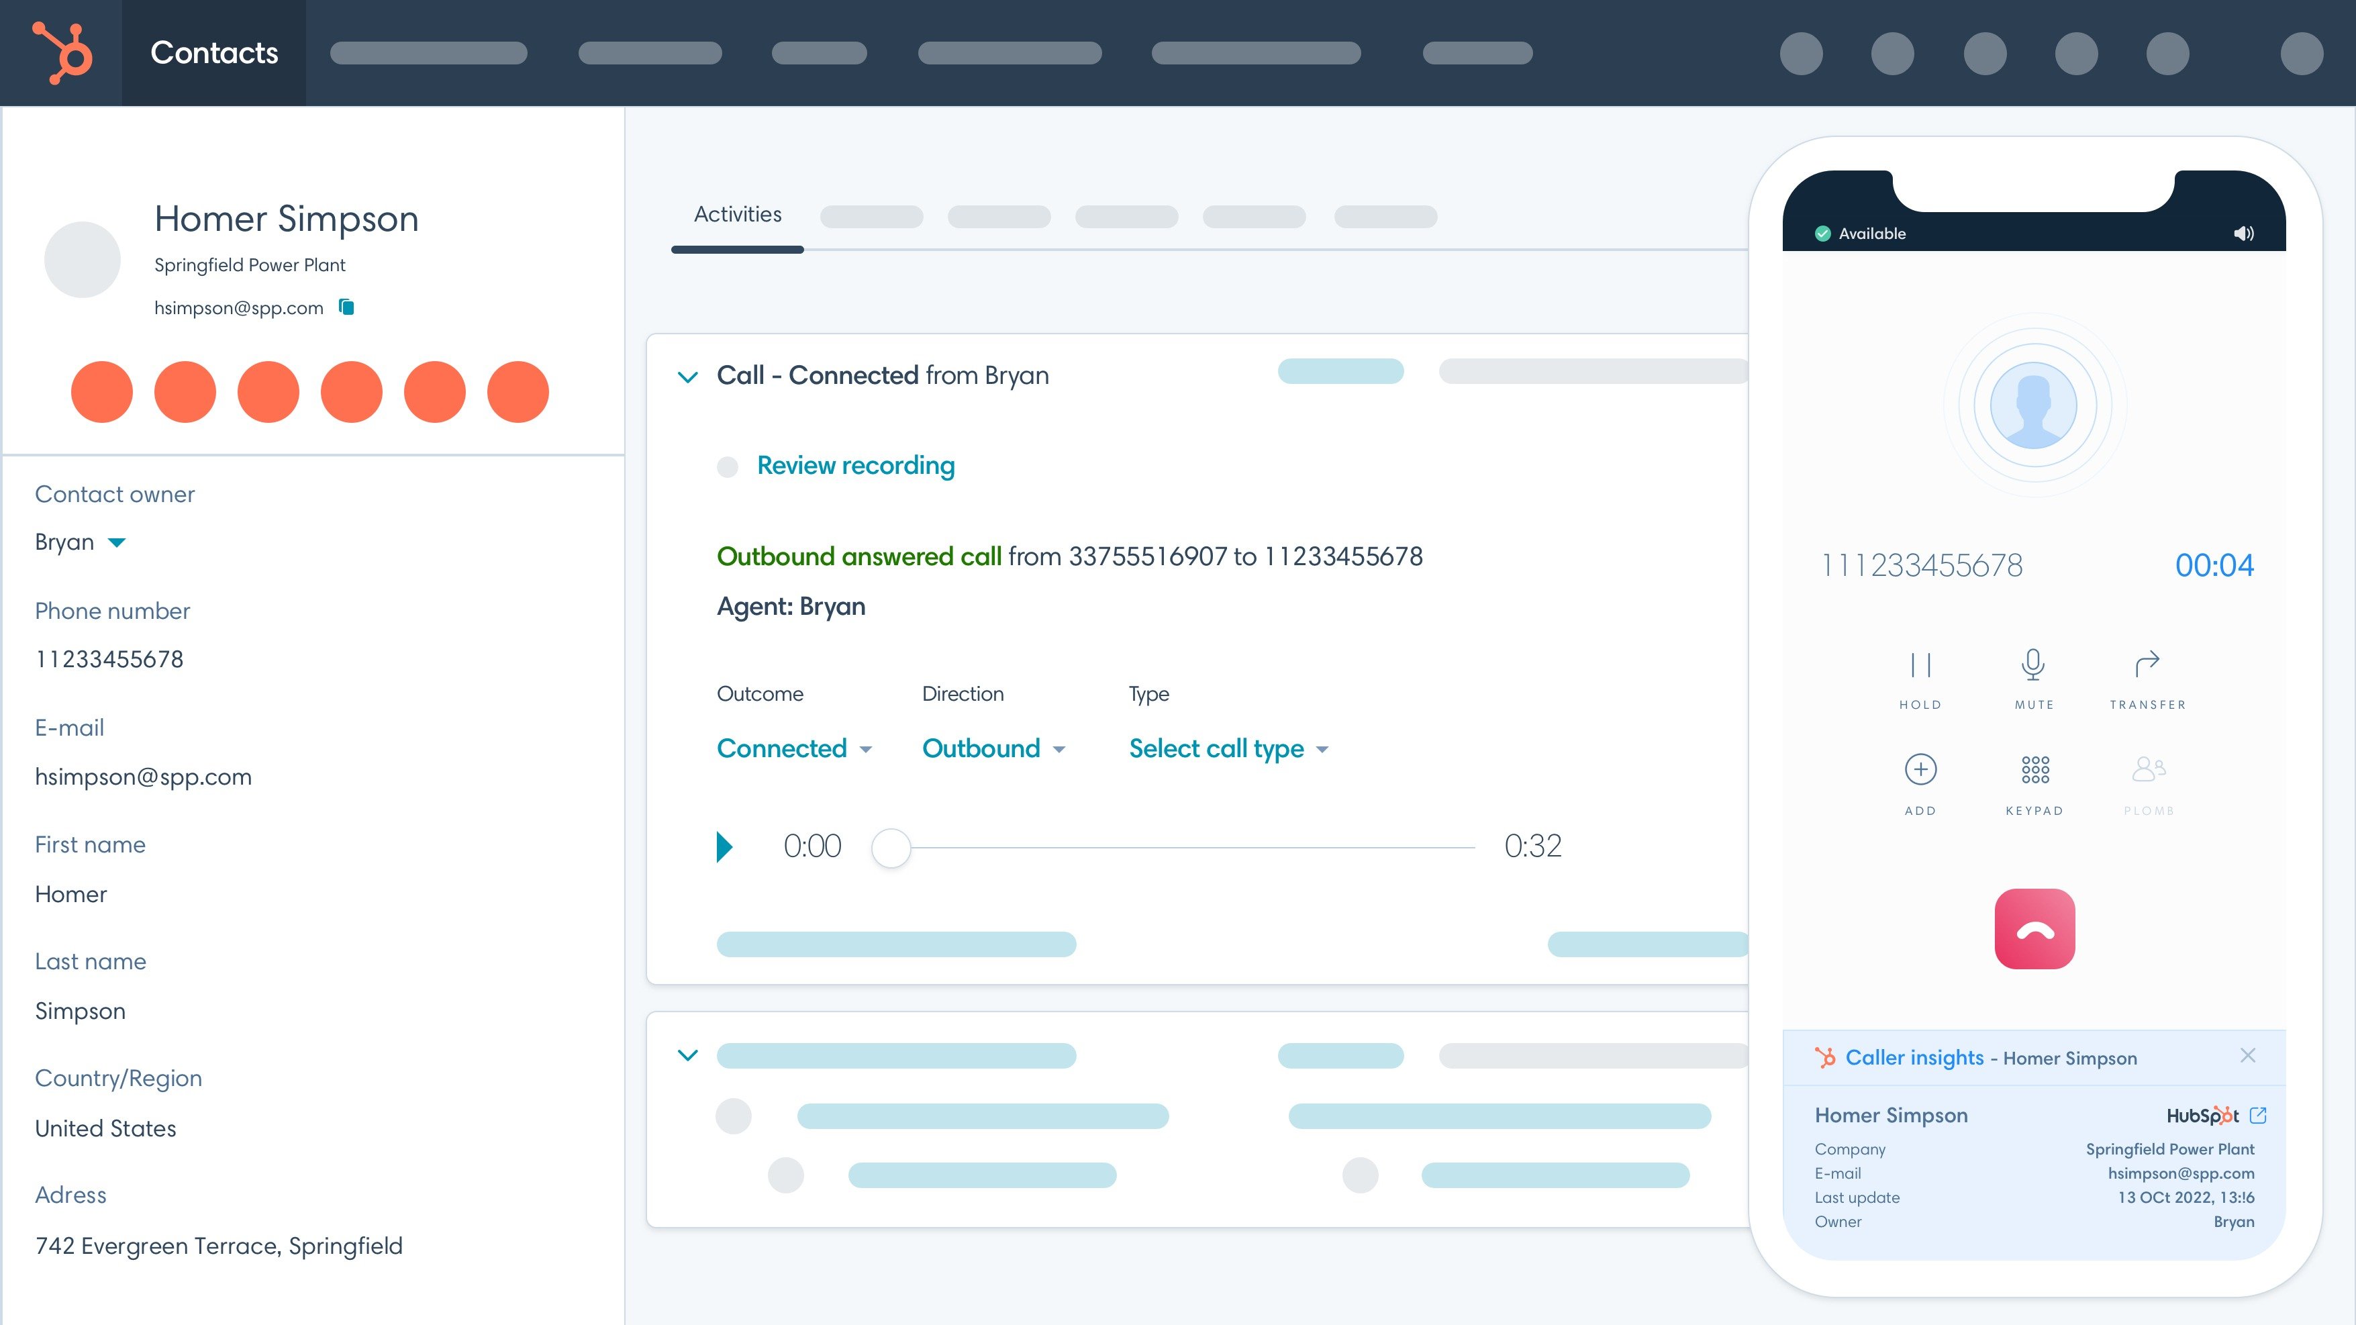
Task: Open Homer Simpson's record in HubSpot
Action: pyautogui.click(x=2259, y=1116)
